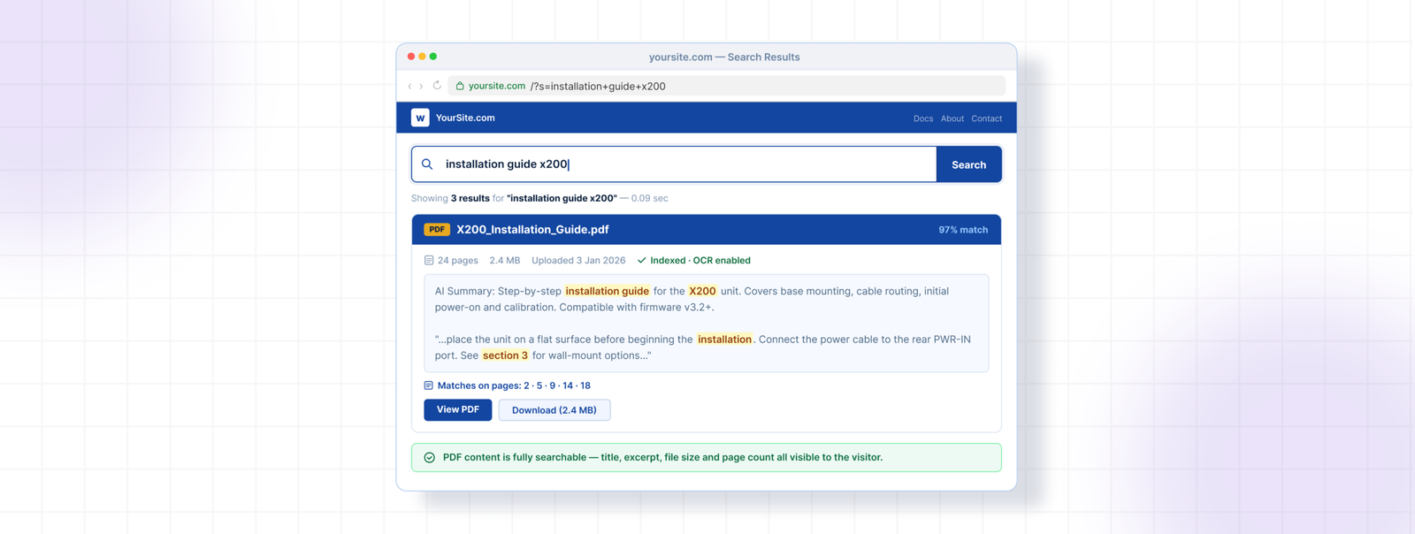Click Matches on pages: 2 · 5 · 9 · 14 · 18

point(514,385)
